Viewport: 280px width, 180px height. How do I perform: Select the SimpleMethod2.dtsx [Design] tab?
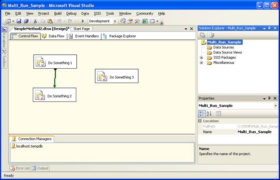41,29
